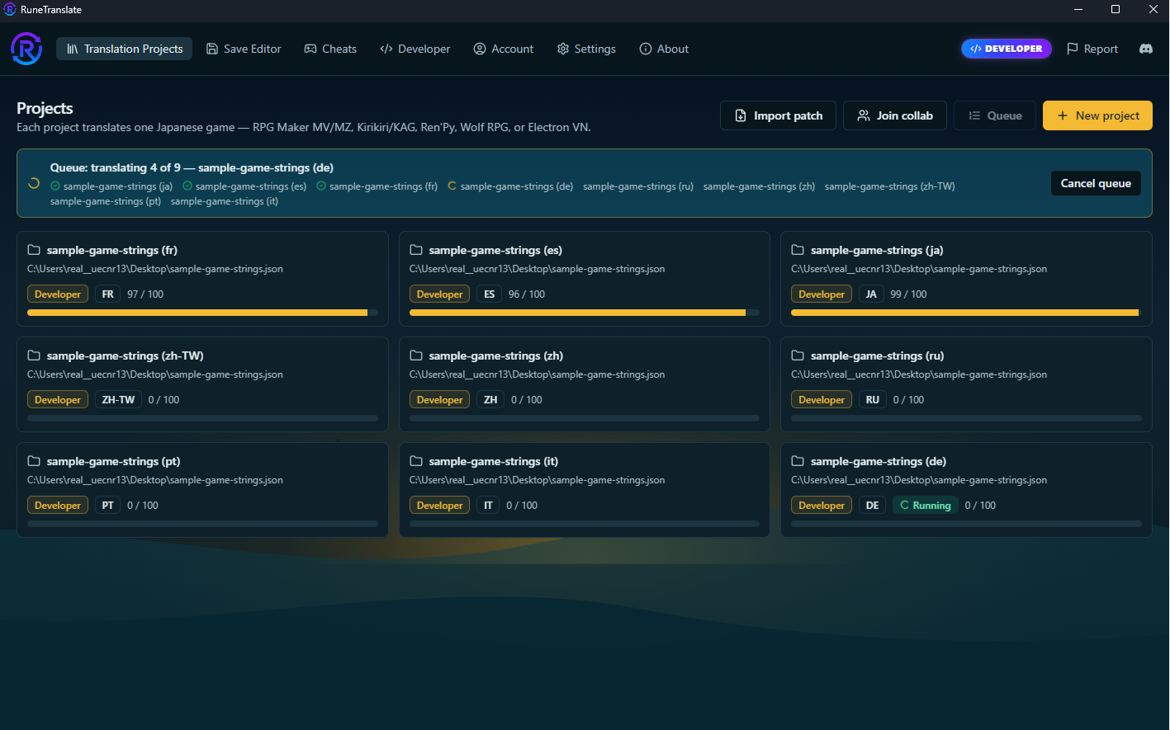The height and width of the screenshot is (730, 1170).
Task: Click the green check next to queue item (es)
Action: [x=187, y=186]
